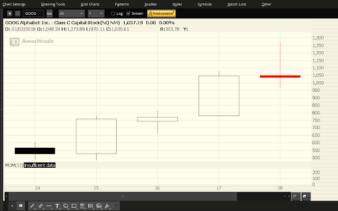Click the dimmed horizontal lines tool
Image resolution: width=338 pixels, height=211 pixels.
pos(116,206)
